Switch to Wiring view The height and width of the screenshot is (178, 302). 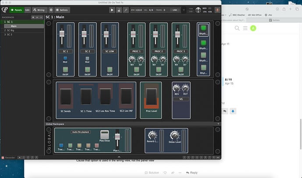tap(39, 10)
